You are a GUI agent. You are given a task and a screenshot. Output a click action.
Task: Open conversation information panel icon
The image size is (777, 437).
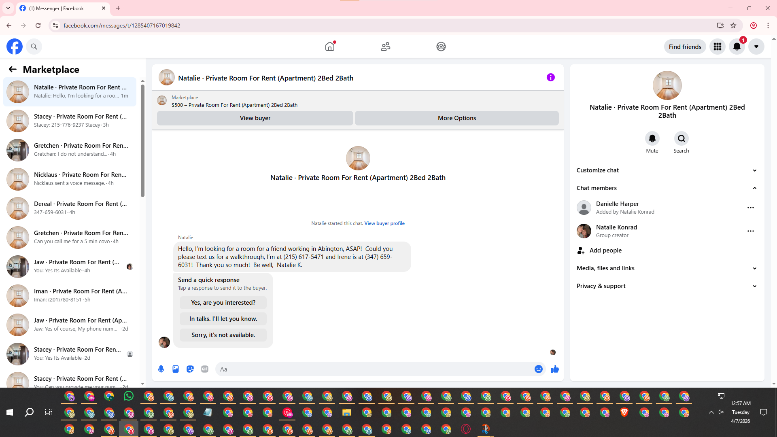pos(551,77)
